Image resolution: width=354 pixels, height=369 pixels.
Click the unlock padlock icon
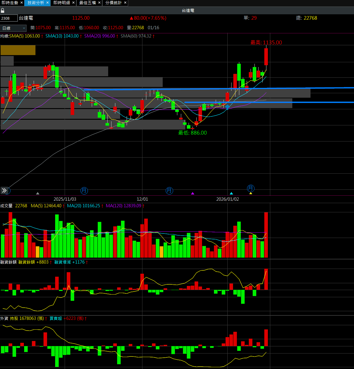click(x=3, y=10)
